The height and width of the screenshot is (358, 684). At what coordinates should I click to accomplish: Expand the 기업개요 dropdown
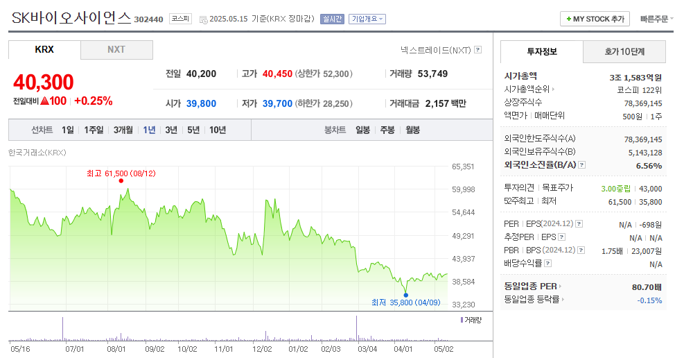367,19
